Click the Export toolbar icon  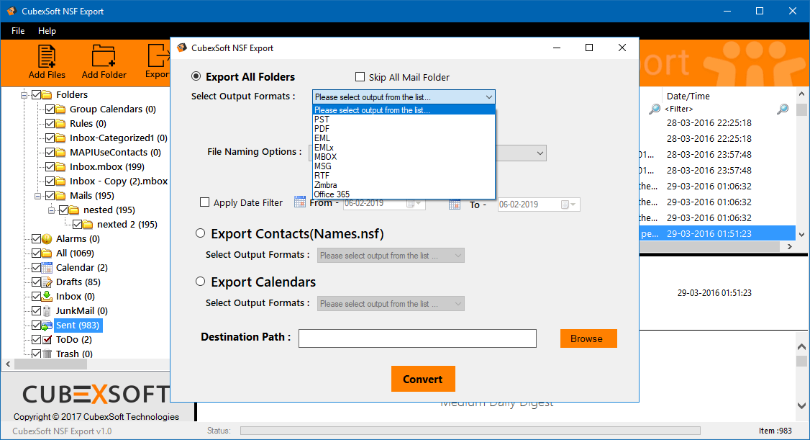point(158,56)
